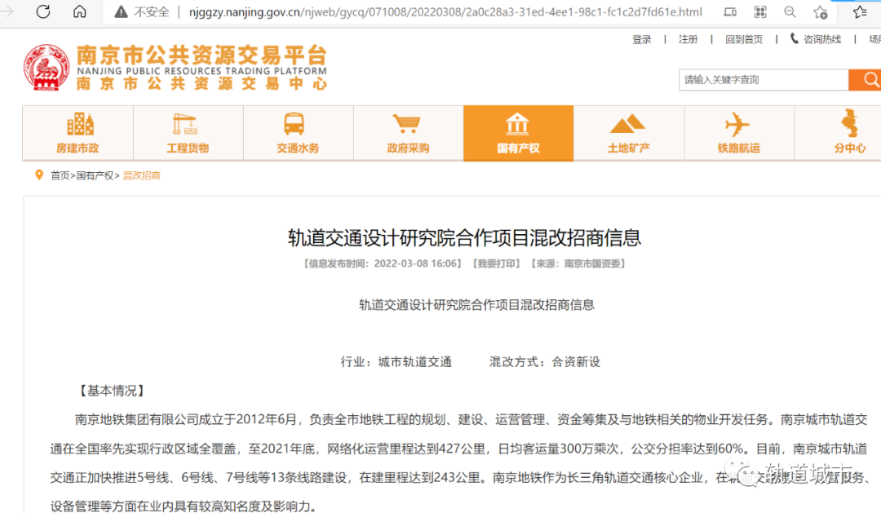Open the not-secure warning icon

coord(121,11)
